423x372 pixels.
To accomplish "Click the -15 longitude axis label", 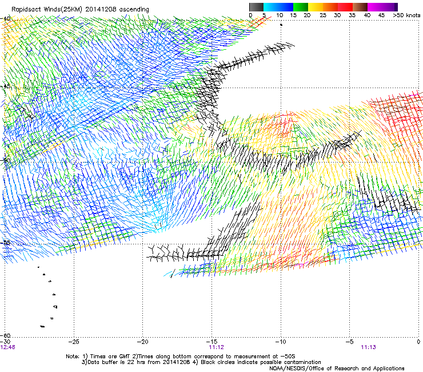I will pos(212,342).
